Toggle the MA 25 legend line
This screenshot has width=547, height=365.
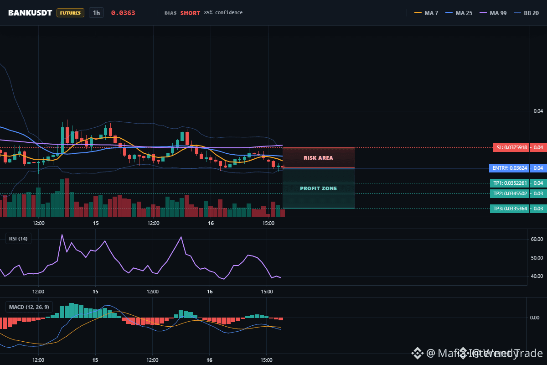click(x=458, y=13)
